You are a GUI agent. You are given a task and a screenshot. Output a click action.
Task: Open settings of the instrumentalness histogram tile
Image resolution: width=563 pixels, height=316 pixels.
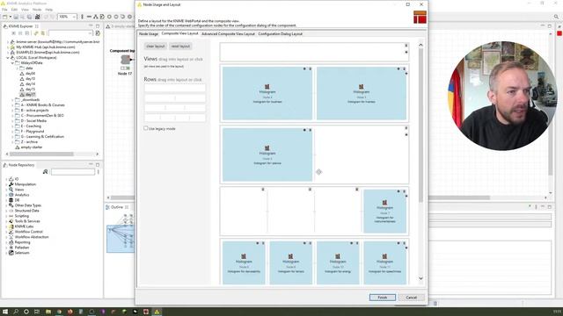coord(398,191)
